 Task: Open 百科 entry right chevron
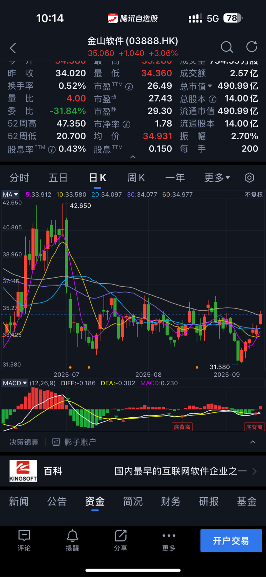coord(255,471)
